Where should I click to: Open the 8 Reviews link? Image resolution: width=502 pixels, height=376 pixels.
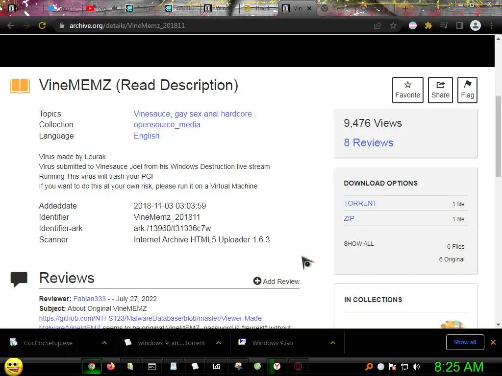click(x=369, y=142)
